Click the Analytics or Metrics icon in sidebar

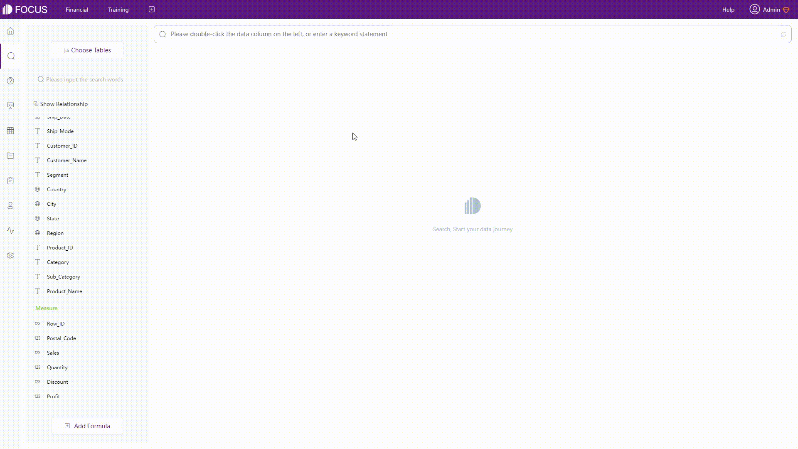point(10,230)
